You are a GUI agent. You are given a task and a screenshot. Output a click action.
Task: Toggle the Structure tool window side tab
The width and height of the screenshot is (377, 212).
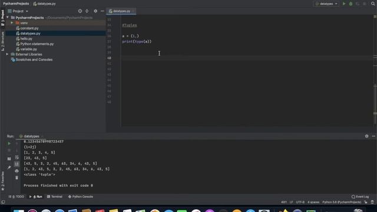click(x=2, y=41)
